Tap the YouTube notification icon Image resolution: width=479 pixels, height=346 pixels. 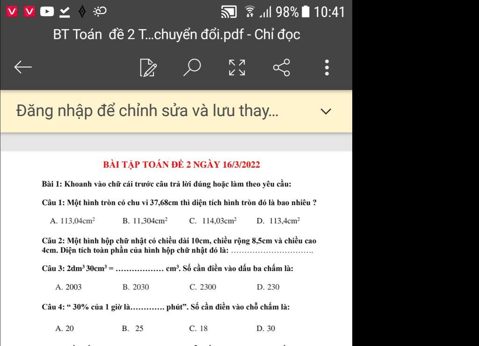[x=47, y=12]
